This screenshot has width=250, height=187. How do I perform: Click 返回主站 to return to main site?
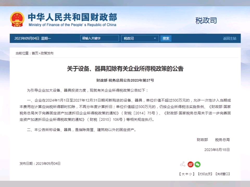pos(229,38)
